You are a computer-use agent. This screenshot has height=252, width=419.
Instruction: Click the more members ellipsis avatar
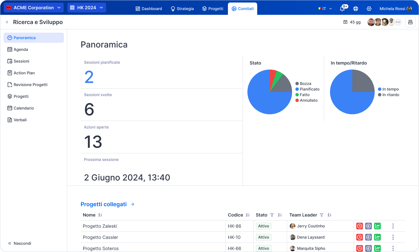398,22
